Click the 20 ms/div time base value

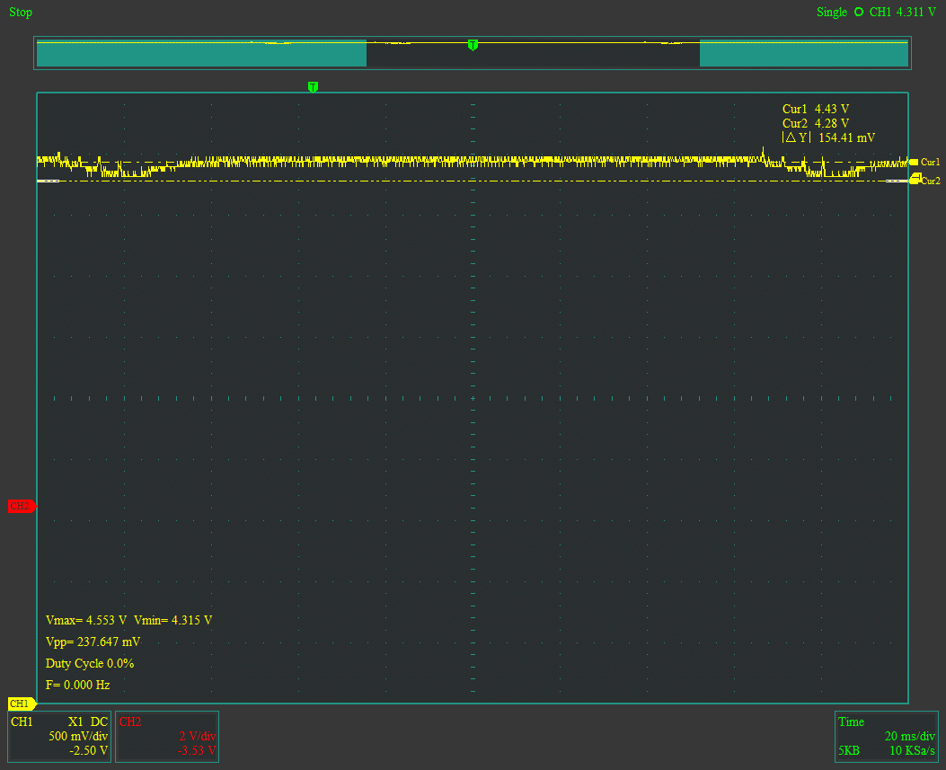(x=910, y=736)
